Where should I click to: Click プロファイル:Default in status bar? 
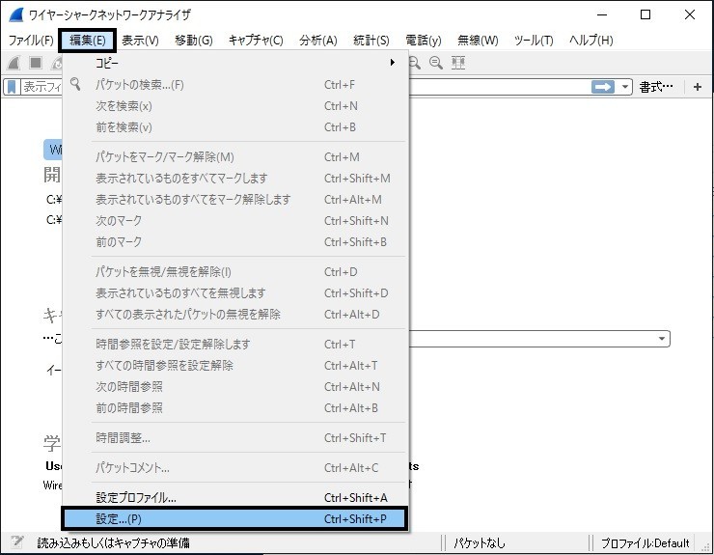pyautogui.click(x=645, y=543)
